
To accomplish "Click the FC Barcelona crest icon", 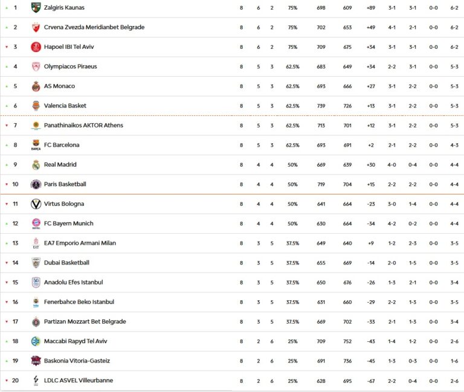I will click(36, 145).
